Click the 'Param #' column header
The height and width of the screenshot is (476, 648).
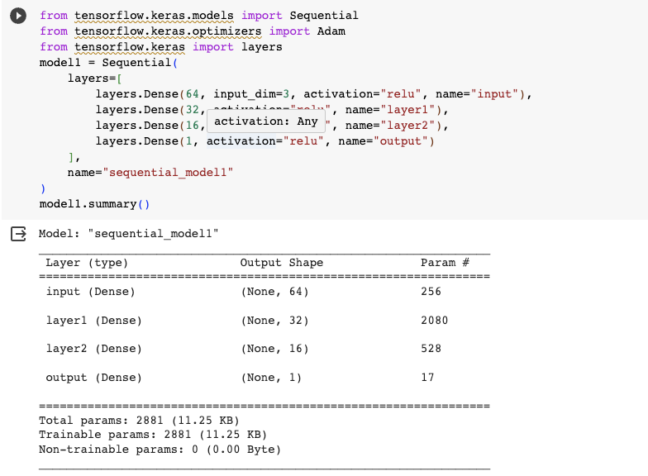[445, 263]
